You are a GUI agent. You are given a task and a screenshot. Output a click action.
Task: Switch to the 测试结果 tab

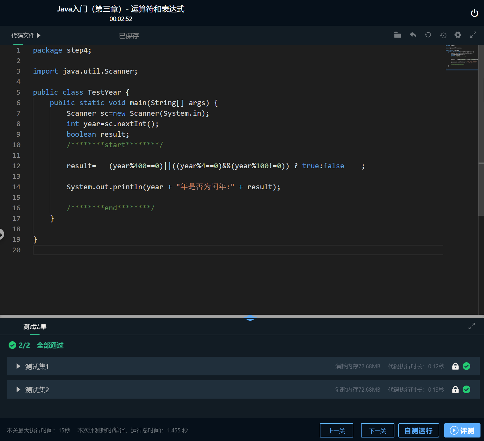(x=34, y=327)
